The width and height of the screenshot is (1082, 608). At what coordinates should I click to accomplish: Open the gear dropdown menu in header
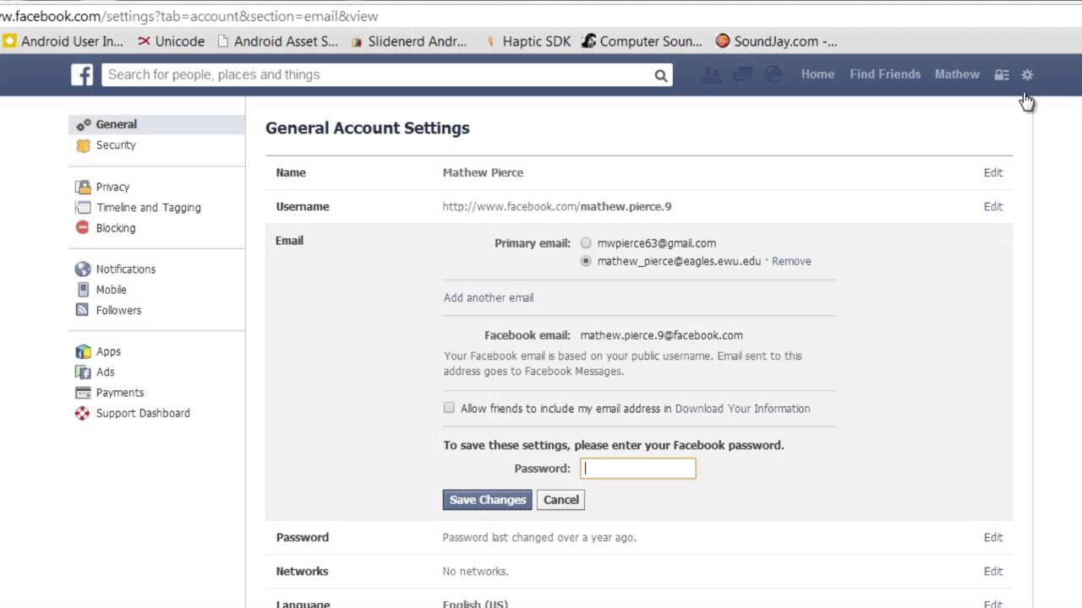(1027, 75)
